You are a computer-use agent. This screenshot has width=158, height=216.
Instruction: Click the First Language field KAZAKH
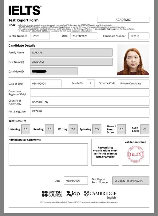tap(90, 111)
